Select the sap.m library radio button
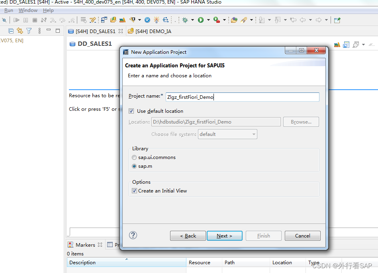Screen dimensions: 378x273 click(x=134, y=166)
